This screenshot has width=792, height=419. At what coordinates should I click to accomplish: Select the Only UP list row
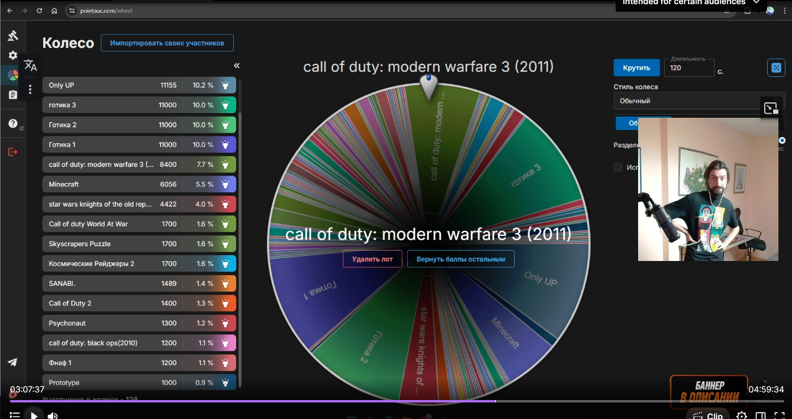coord(139,85)
